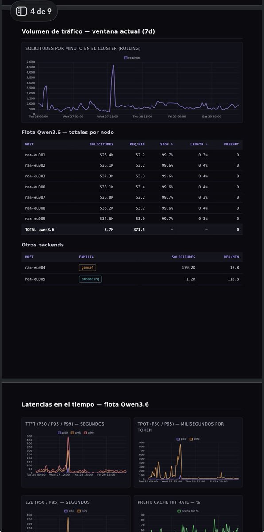Toggle the prefix hit % legend
Image resolution: width=264 pixels, height=532 pixels.
pyautogui.click(x=188, y=511)
